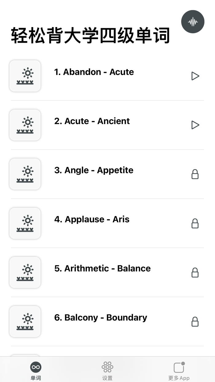Unlock the Applause - Aris lesson
Screen dimensions: 215x382
point(195,223)
